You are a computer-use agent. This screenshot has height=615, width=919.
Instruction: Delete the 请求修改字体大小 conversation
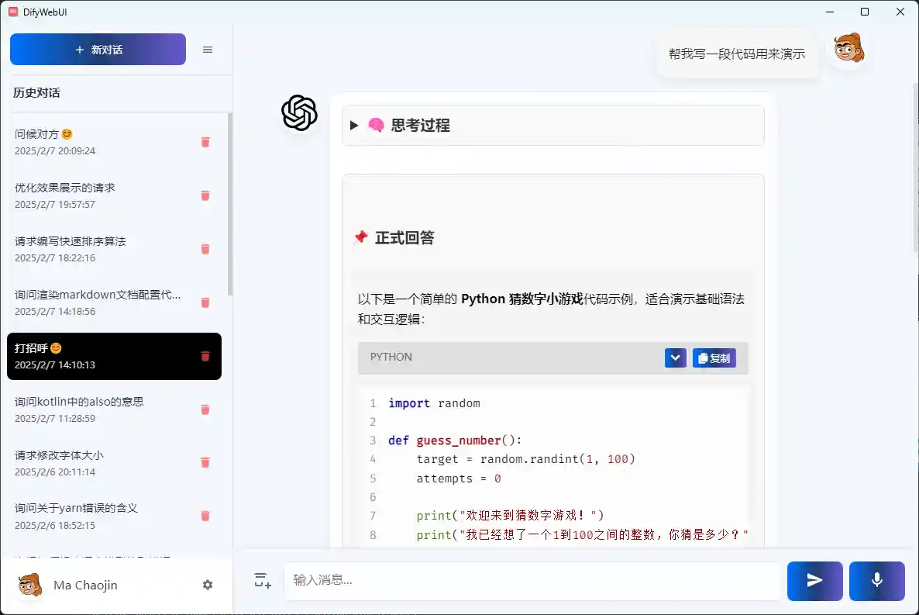tap(205, 462)
